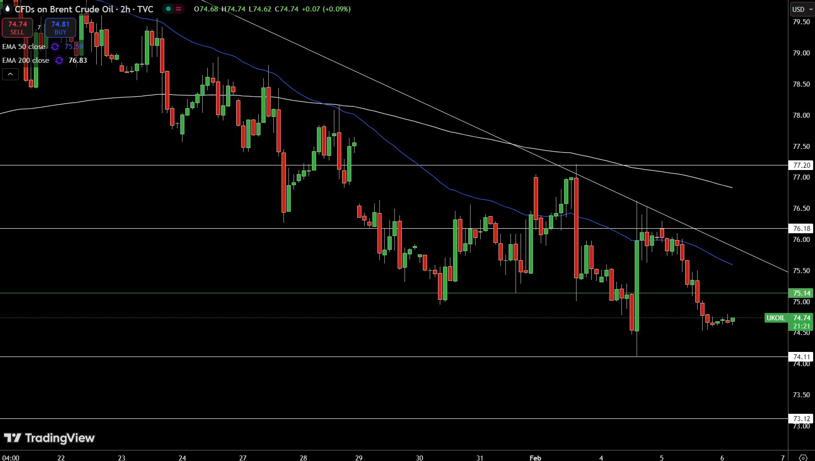Click the Feb label on time axis

(x=535, y=458)
